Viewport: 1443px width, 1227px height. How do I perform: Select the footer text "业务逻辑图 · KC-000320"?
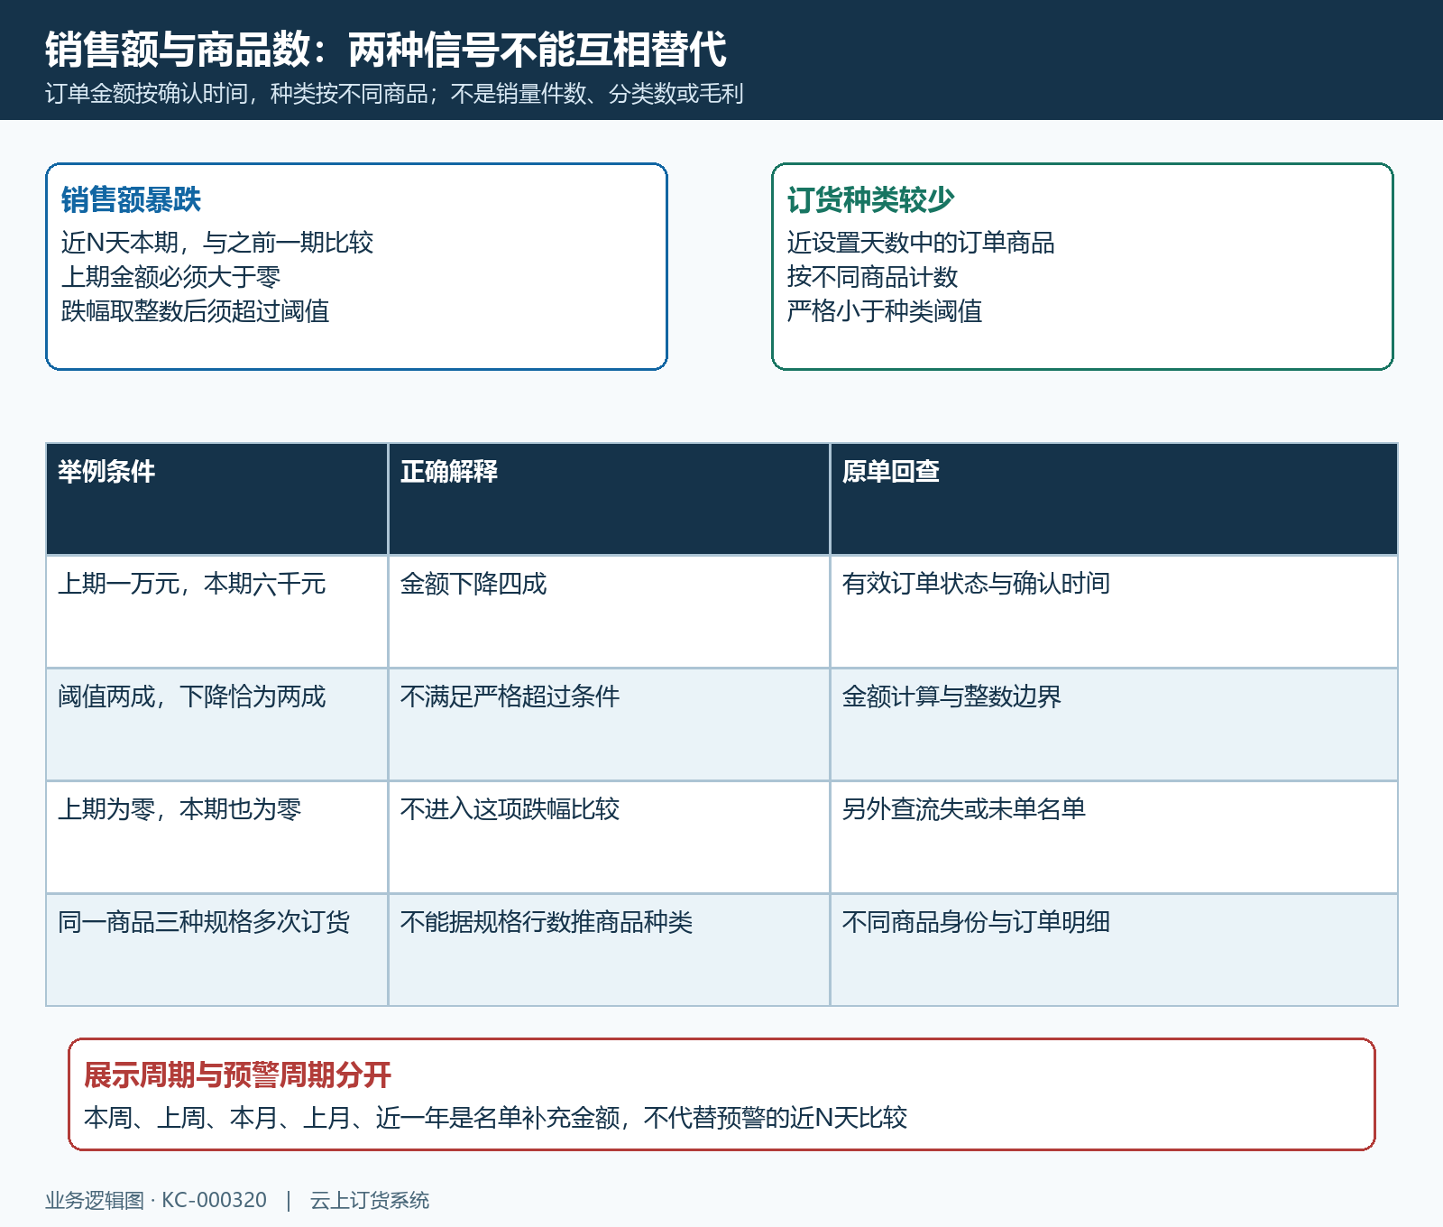click(x=156, y=1200)
